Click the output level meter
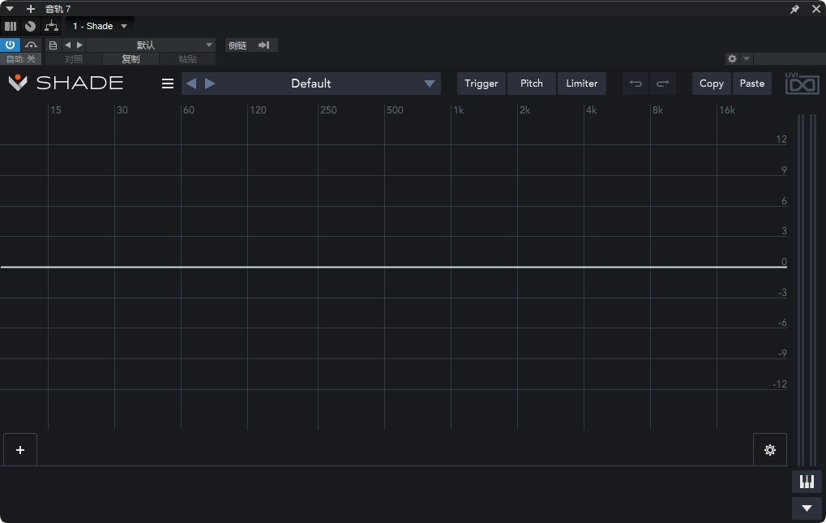 pyautogui.click(x=807, y=289)
